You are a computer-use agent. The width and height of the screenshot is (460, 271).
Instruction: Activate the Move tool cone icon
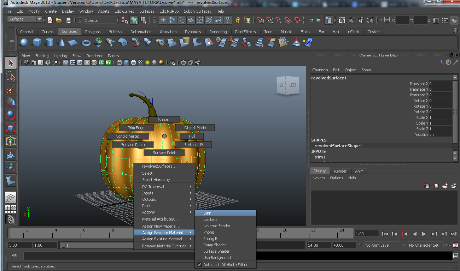[x=11, y=102]
